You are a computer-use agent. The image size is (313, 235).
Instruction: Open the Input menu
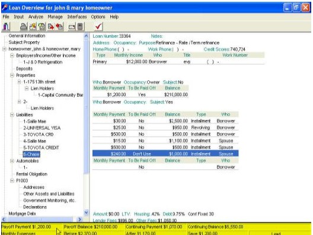(18, 17)
